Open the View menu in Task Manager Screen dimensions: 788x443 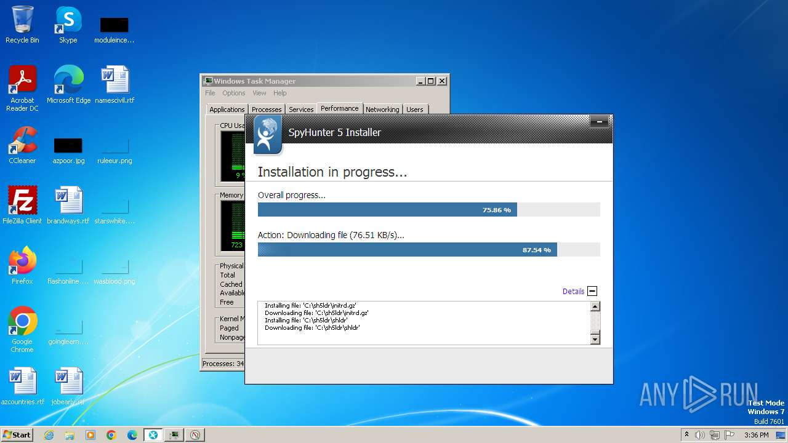pos(259,93)
